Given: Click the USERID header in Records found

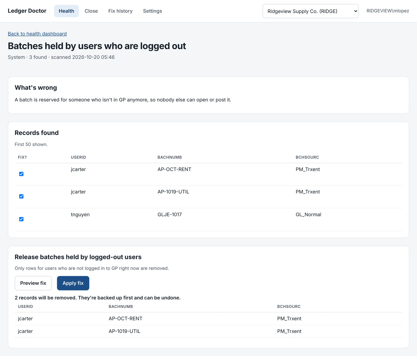Looking at the screenshot, I should (x=78, y=157).
